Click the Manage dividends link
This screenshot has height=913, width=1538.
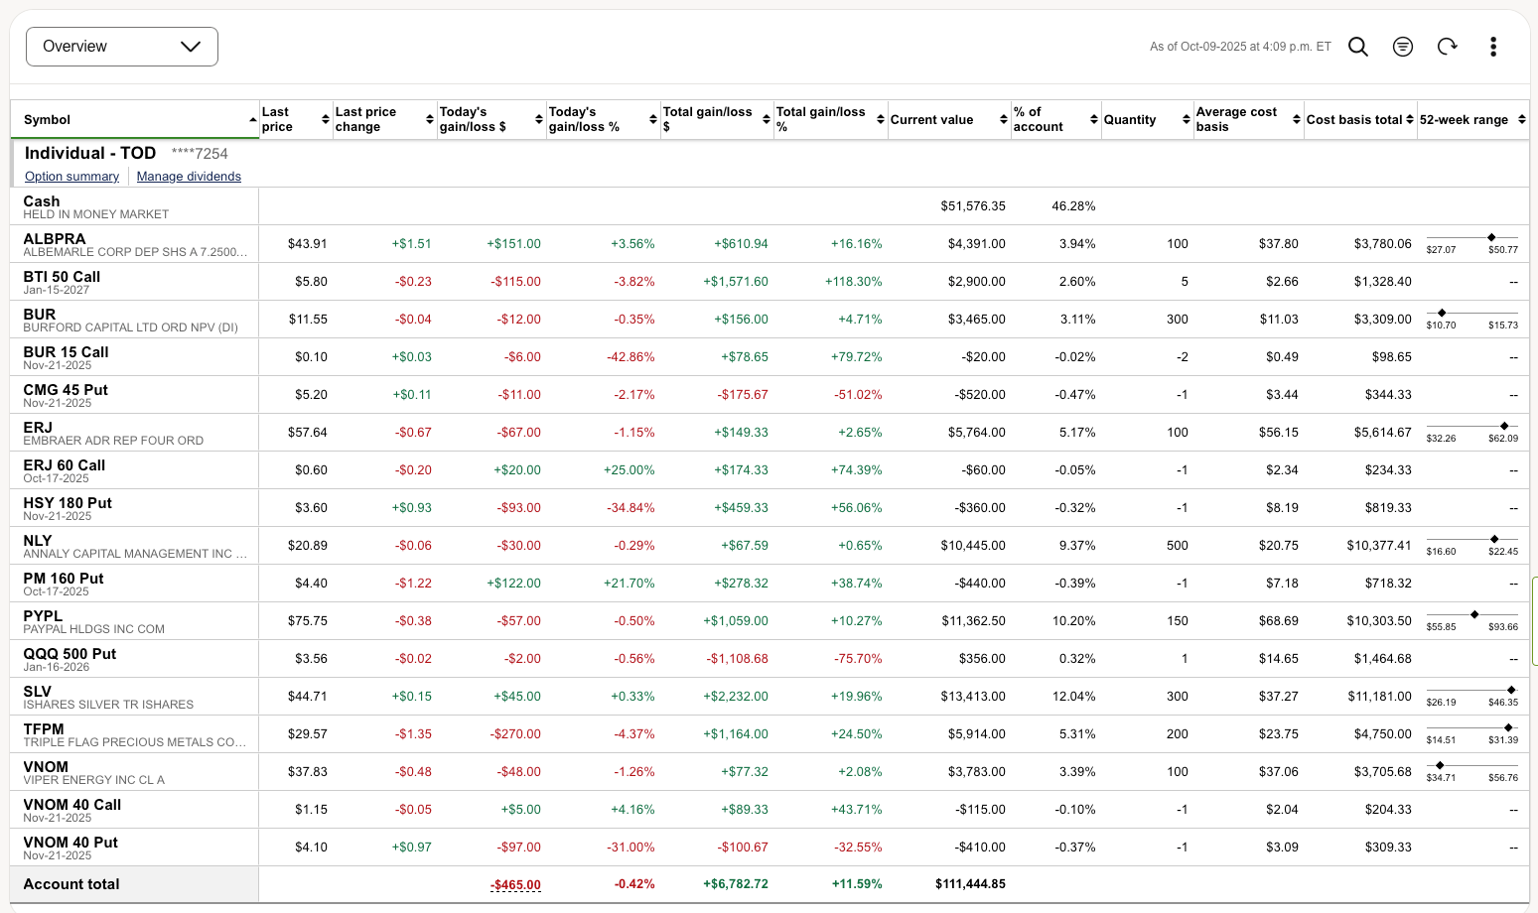pos(189,177)
